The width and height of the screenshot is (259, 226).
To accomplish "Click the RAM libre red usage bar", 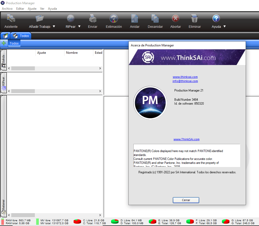I will coord(2,222).
